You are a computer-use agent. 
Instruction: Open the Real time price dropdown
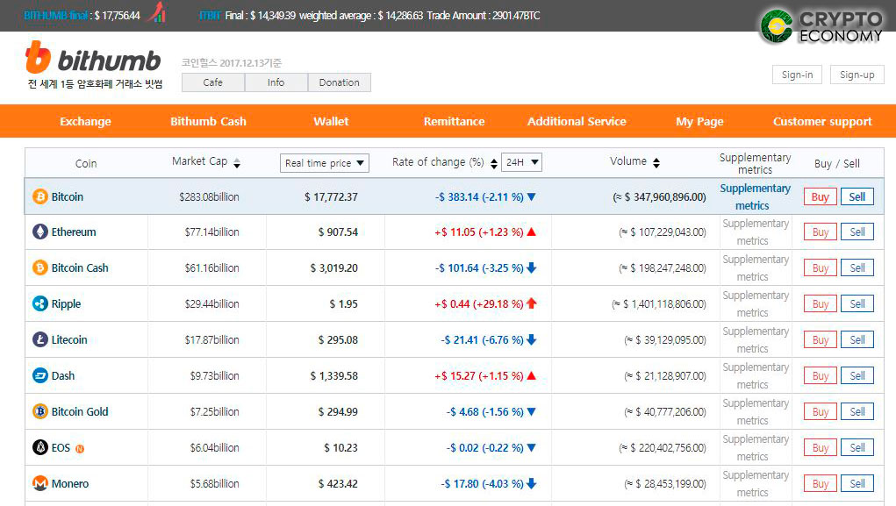325,163
